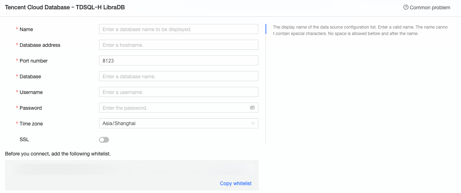Click the Password label text
The height and width of the screenshot is (193, 461).
31,108
